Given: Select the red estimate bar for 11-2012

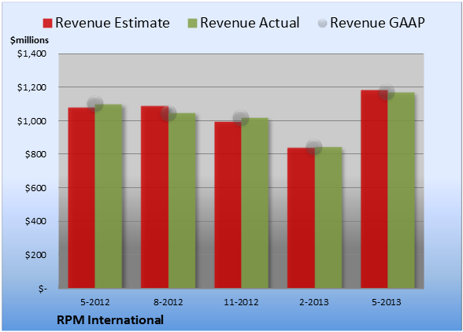Looking at the screenshot, I should [228, 205].
